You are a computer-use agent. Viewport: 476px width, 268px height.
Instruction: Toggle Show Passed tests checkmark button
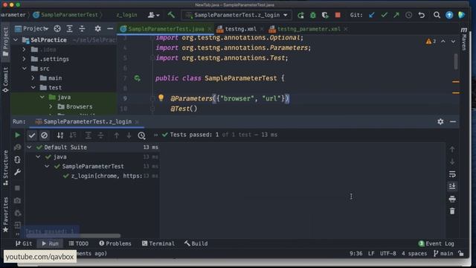pos(31,135)
